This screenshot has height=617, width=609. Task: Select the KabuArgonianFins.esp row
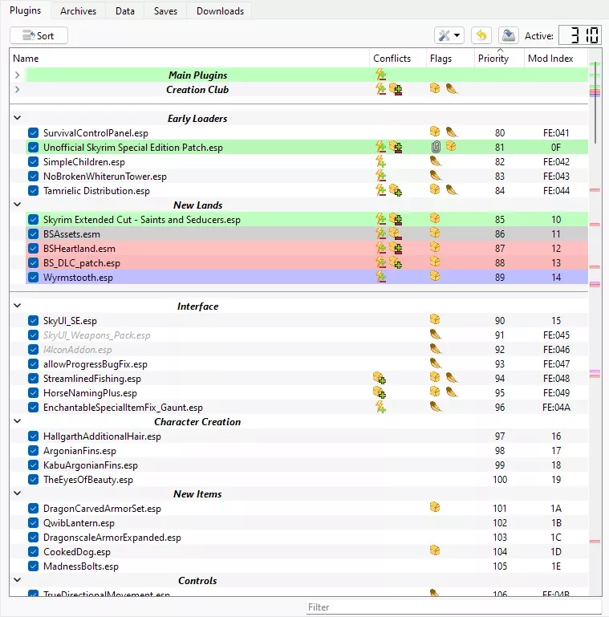click(x=299, y=465)
